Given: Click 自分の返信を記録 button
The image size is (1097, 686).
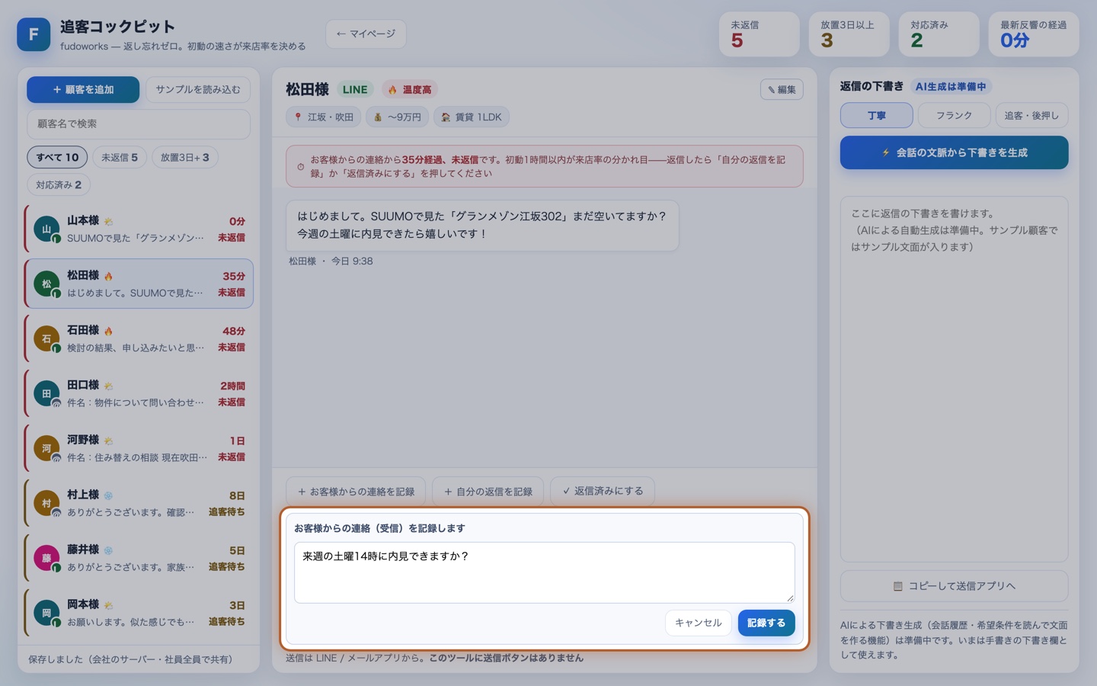Looking at the screenshot, I should [x=488, y=492].
